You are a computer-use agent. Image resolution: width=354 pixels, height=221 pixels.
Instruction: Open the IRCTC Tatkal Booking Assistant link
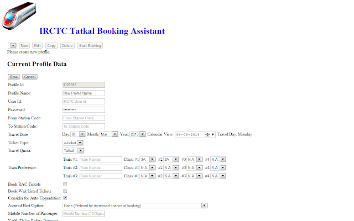tap(102, 31)
